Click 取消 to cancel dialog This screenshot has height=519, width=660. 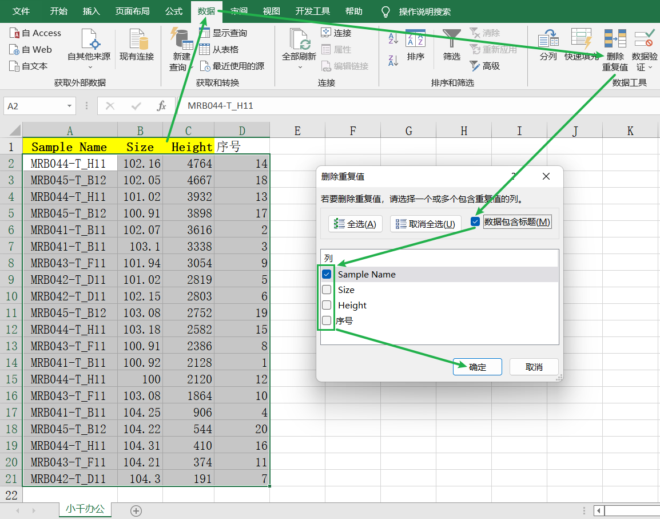tap(534, 367)
